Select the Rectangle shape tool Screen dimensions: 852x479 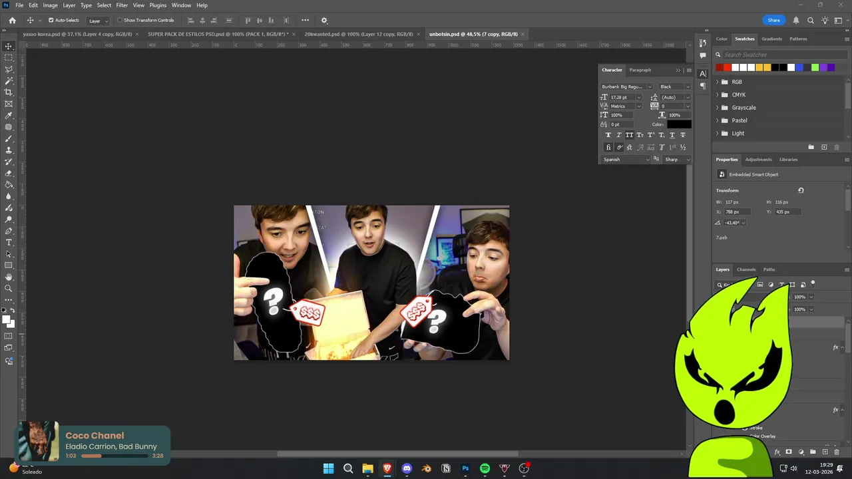9,265
